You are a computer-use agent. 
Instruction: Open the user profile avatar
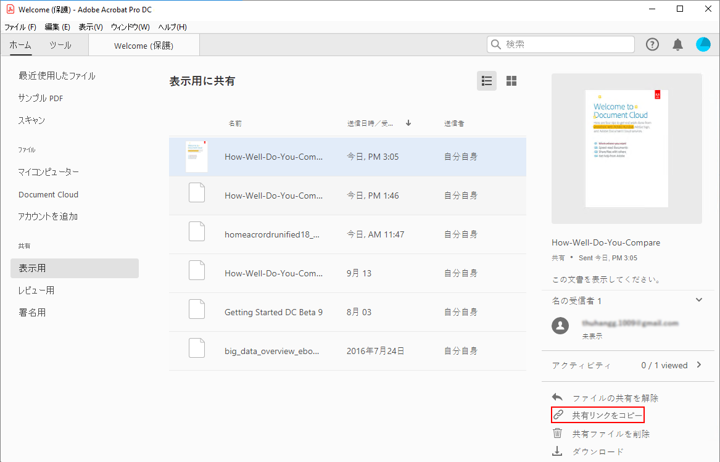click(x=703, y=44)
